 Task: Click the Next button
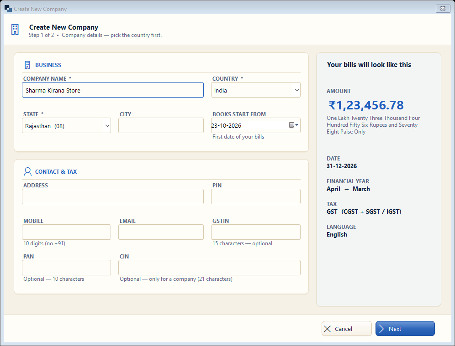[405, 329]
